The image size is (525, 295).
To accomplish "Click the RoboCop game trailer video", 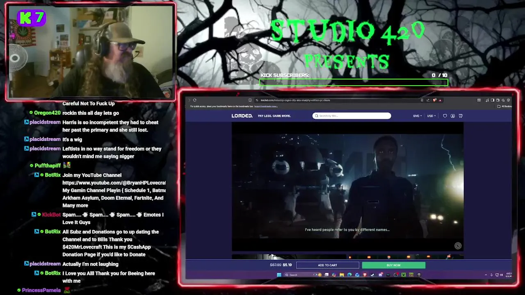I will point(347,186).
